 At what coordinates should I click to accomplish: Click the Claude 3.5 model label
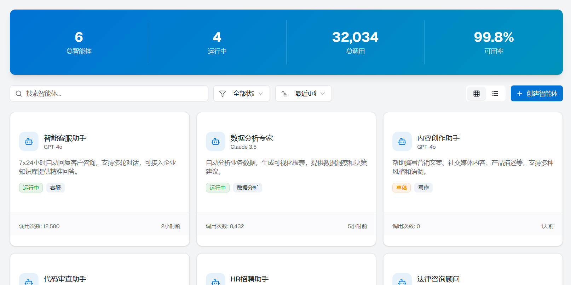(243, 147)
